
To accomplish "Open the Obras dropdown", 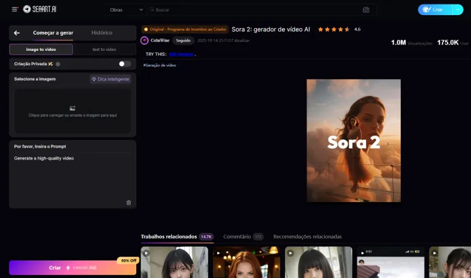I will click(126, 10).
